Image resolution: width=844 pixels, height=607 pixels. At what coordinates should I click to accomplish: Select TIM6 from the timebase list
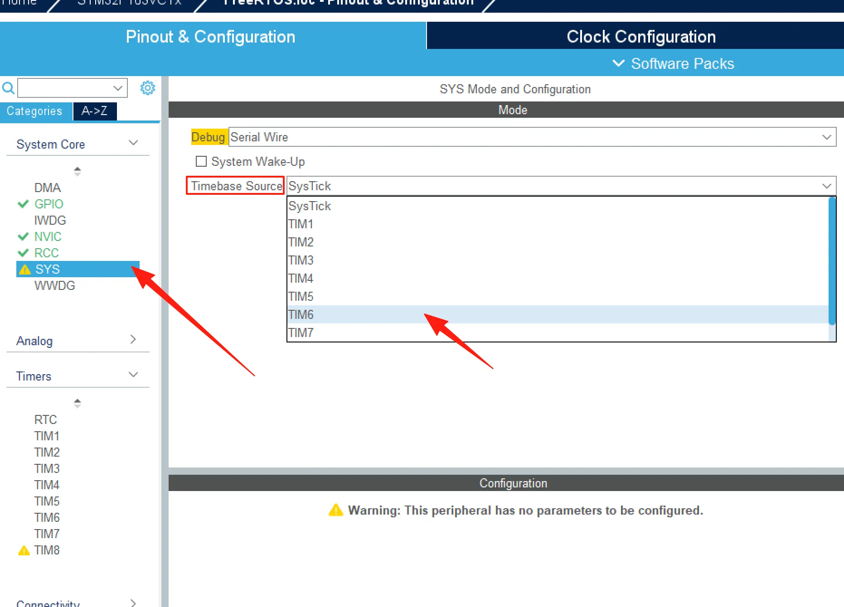tap(301, 314)
